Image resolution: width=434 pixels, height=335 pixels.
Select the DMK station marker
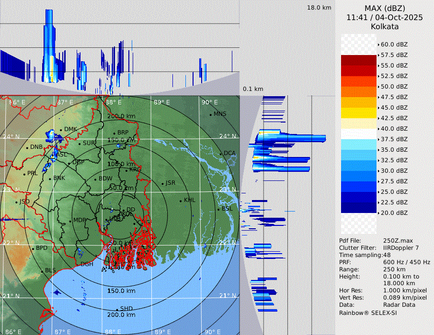click(x=61, y=130)
